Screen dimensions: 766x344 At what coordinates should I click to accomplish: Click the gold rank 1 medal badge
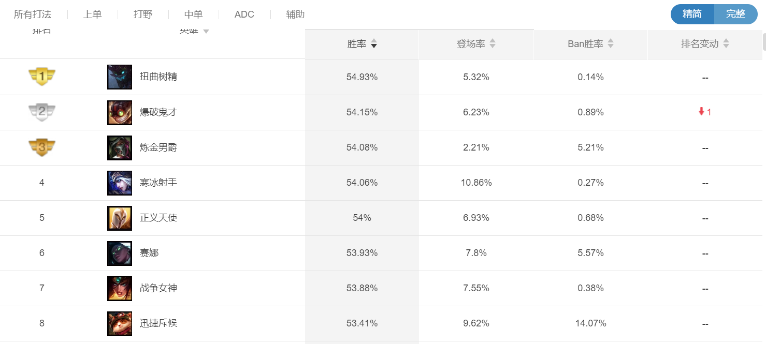point(42,77)
